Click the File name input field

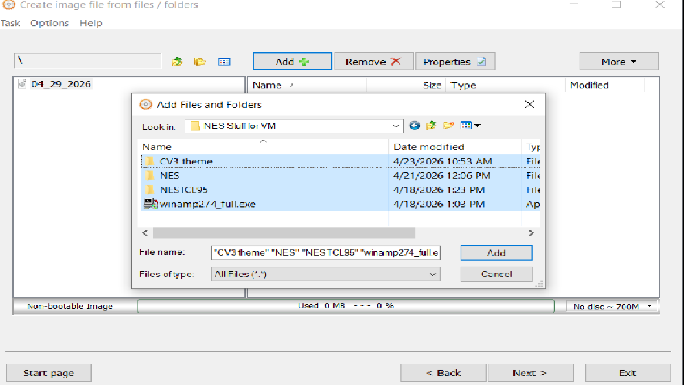[x=326, y=253]
